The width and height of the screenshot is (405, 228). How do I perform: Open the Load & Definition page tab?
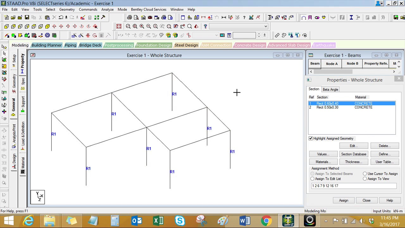[x=23, y=136]
